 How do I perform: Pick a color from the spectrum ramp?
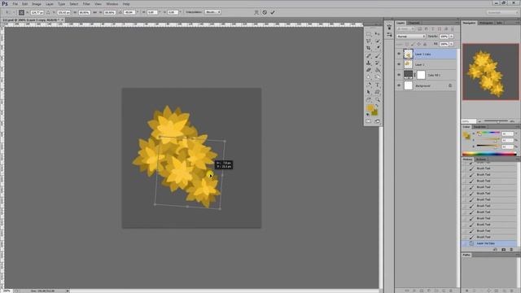coord(489,154)
